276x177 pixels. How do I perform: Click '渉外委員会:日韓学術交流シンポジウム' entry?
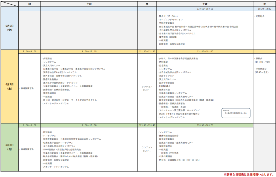coord(62,76)
